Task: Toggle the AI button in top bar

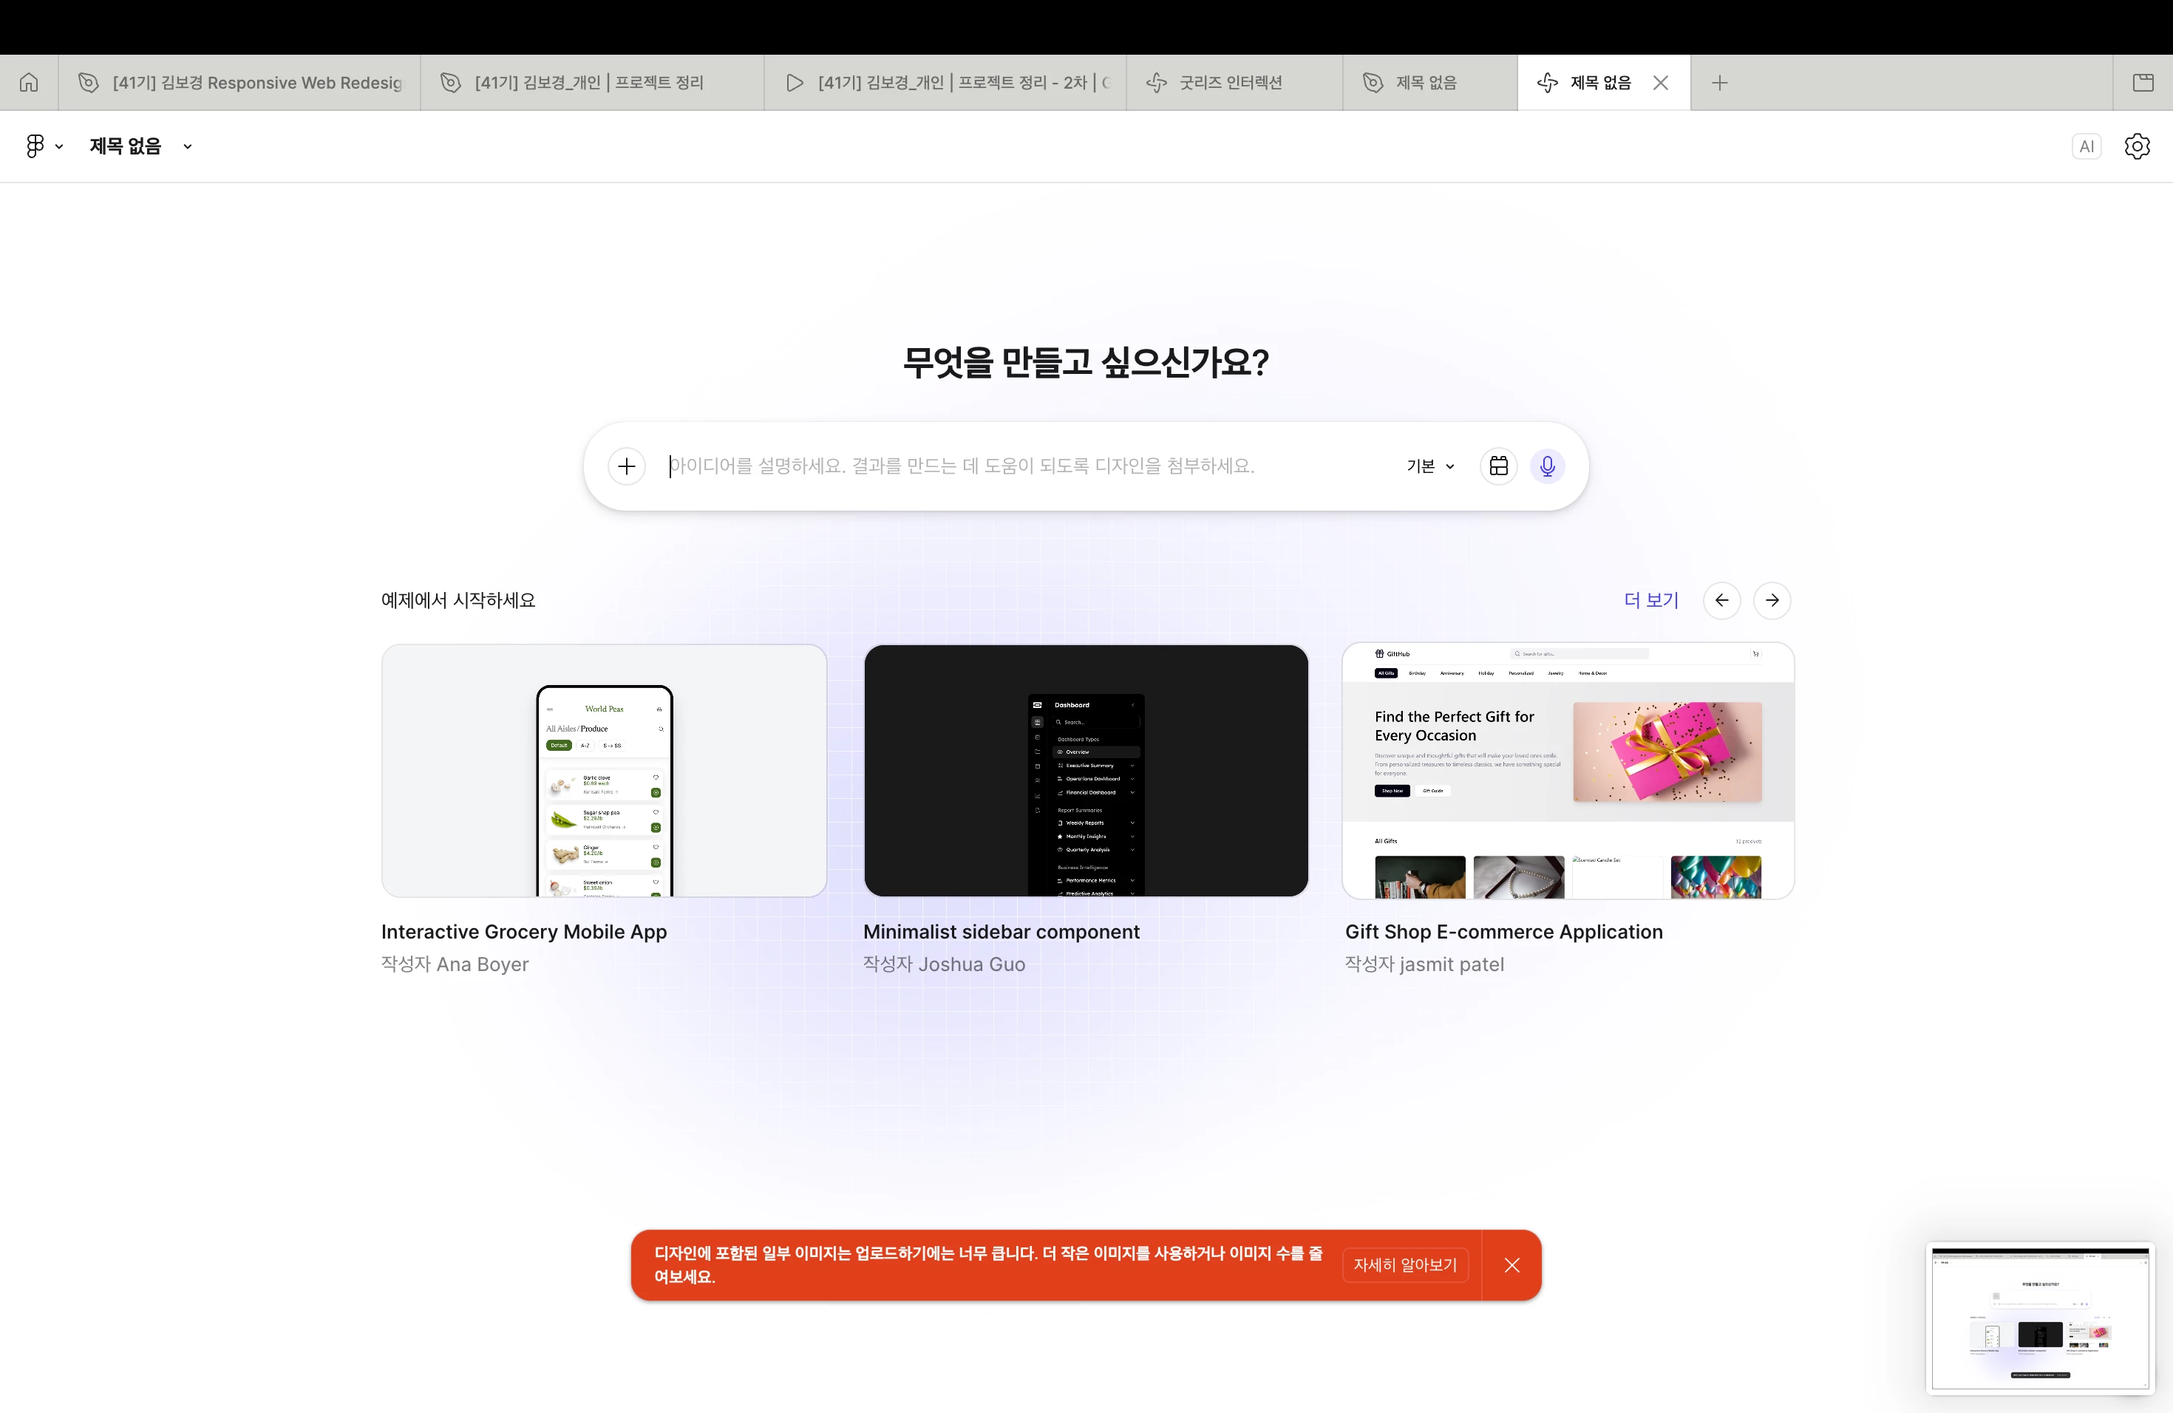Action: click(2087, 146)
